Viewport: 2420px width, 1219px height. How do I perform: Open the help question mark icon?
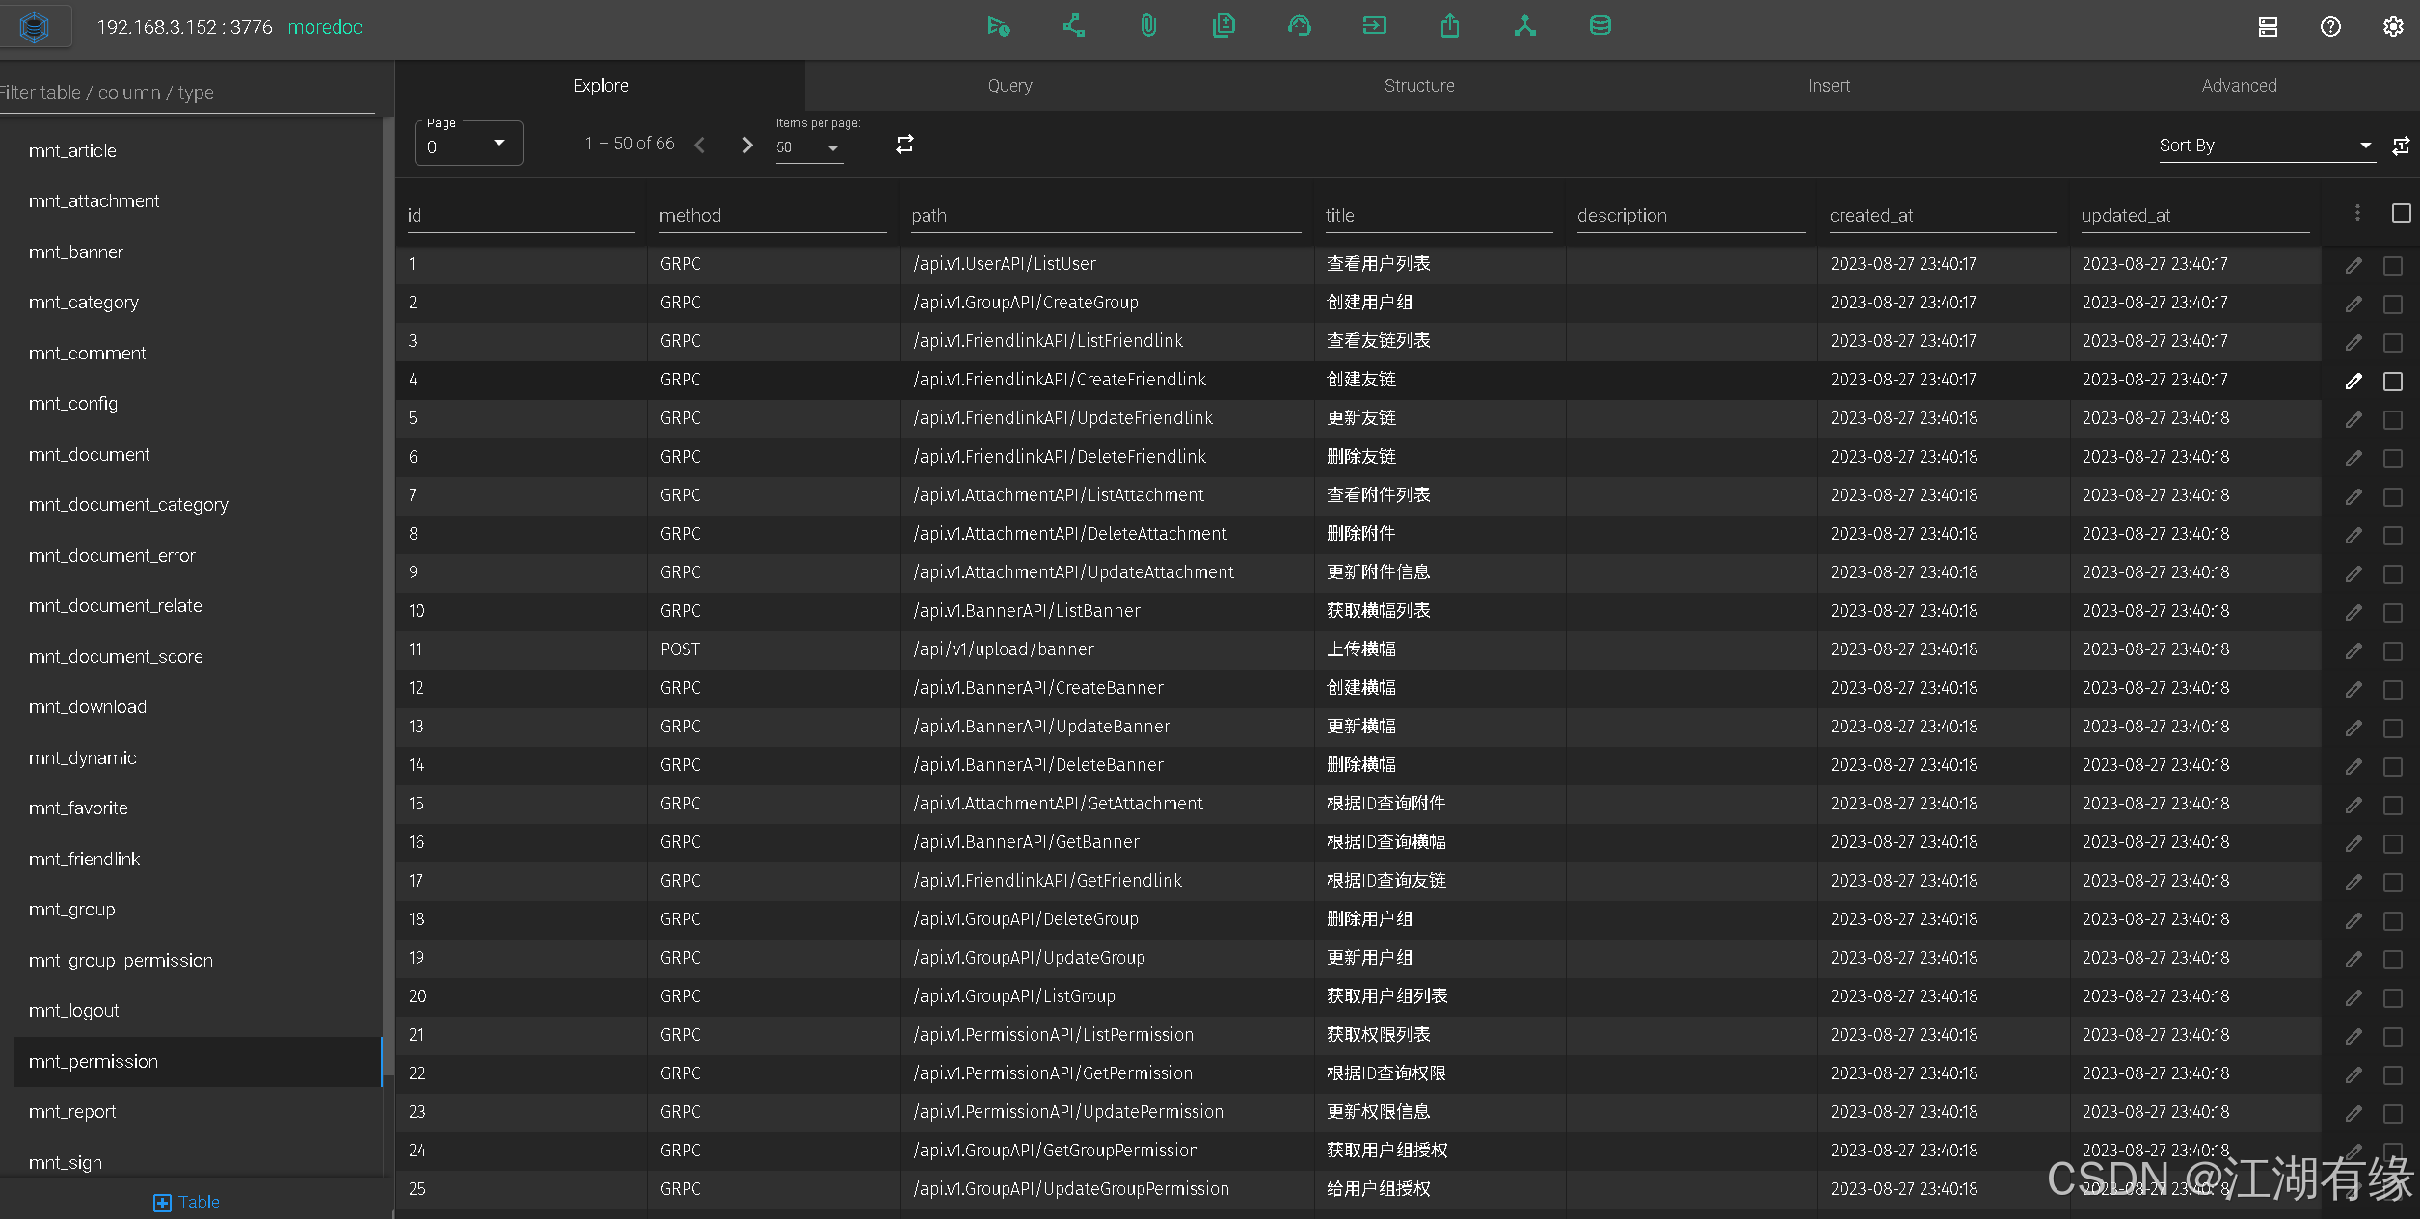(2330, 27)
